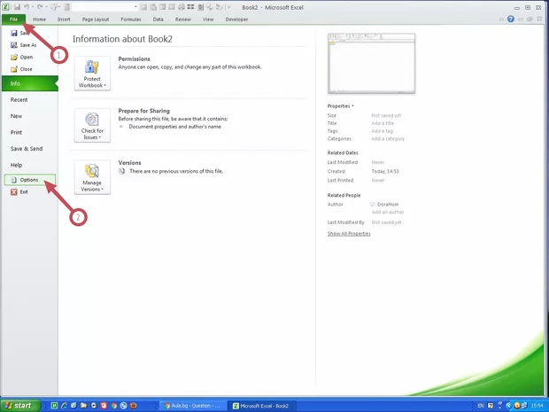549x412 pixels.
Task: Click the Close workbook icon
Action: click(x=13, y=68)
